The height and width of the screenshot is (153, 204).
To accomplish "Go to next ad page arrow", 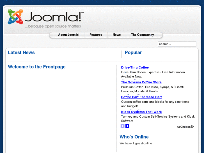I will pos(127,126).
